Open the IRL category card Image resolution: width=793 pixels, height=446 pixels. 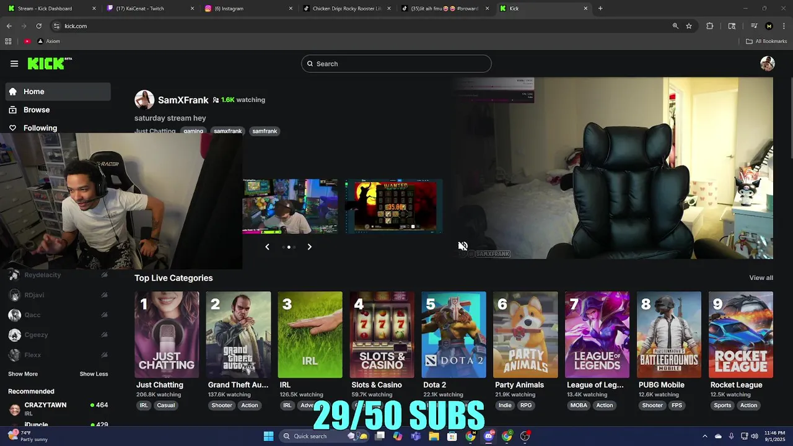tap(310, 334)
